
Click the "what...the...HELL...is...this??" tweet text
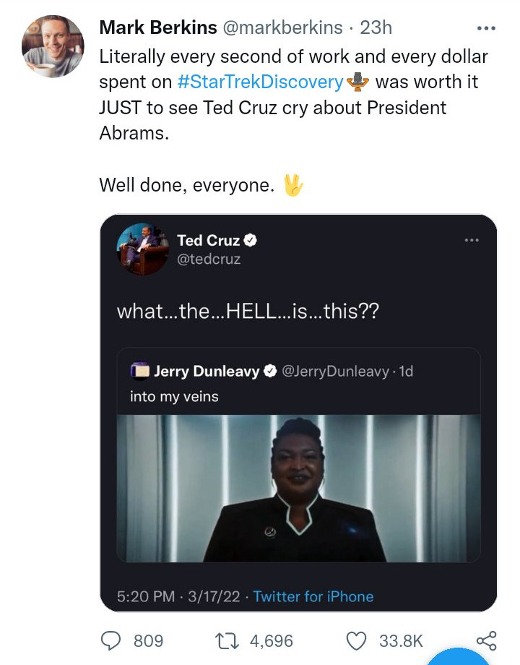coord(247,312)
